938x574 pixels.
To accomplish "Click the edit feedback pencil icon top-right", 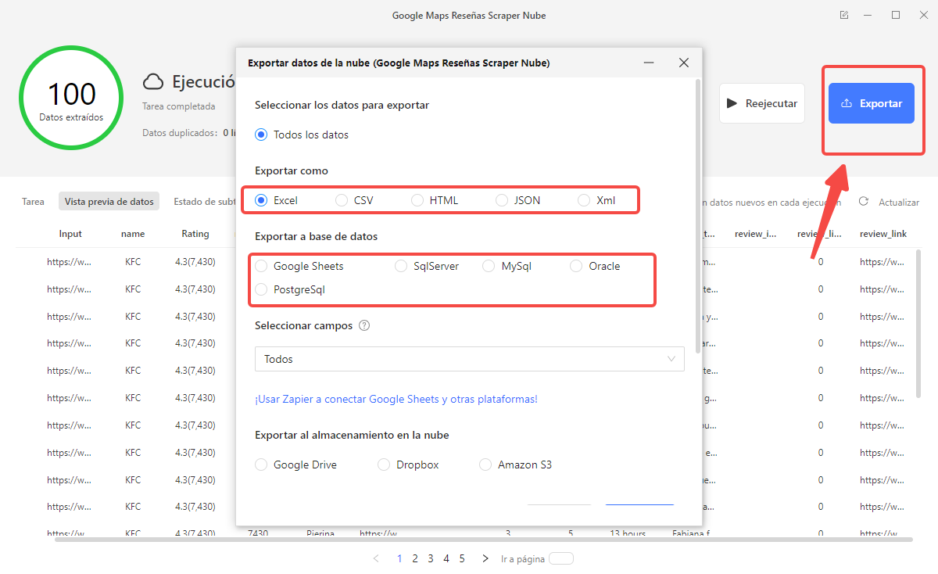I will point(843,14).
